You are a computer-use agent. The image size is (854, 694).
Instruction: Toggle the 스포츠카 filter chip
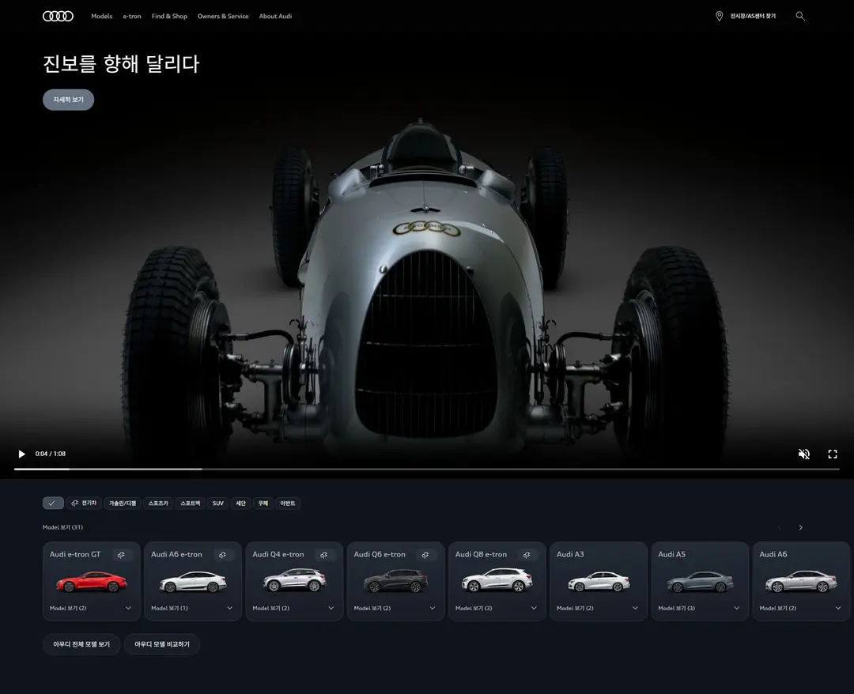[x=158, y=504]
